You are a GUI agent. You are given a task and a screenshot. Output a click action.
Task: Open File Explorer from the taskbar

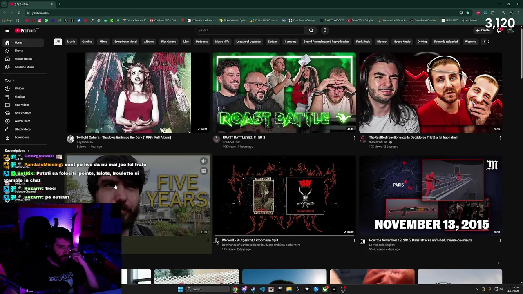click(289, 289)
